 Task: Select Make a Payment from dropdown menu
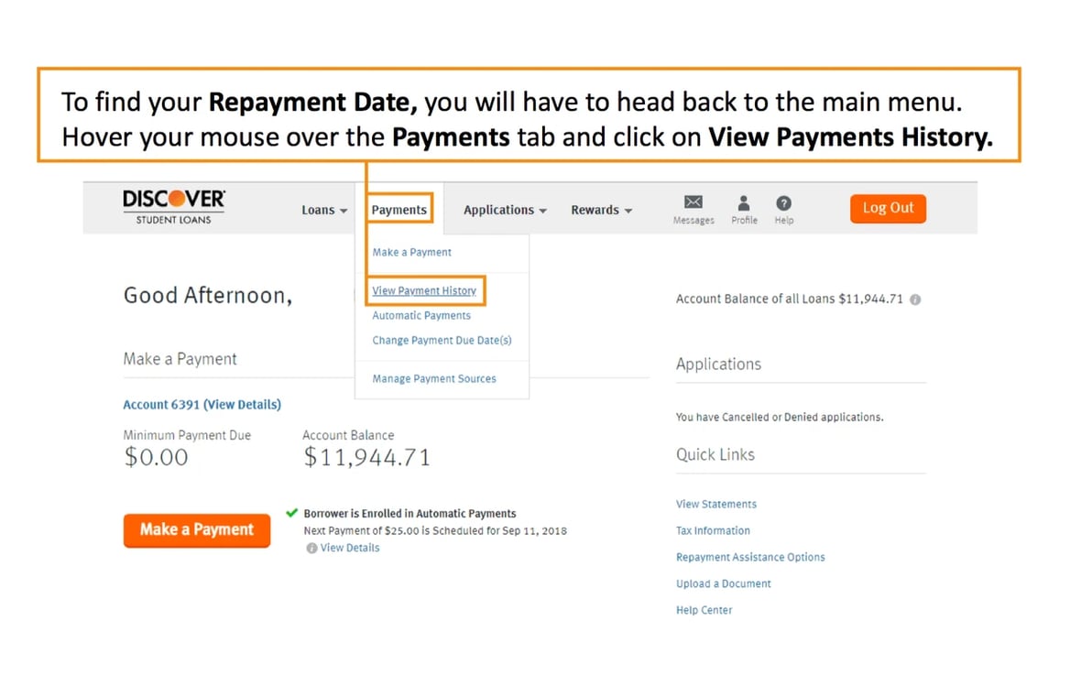[x=411, y=252]
